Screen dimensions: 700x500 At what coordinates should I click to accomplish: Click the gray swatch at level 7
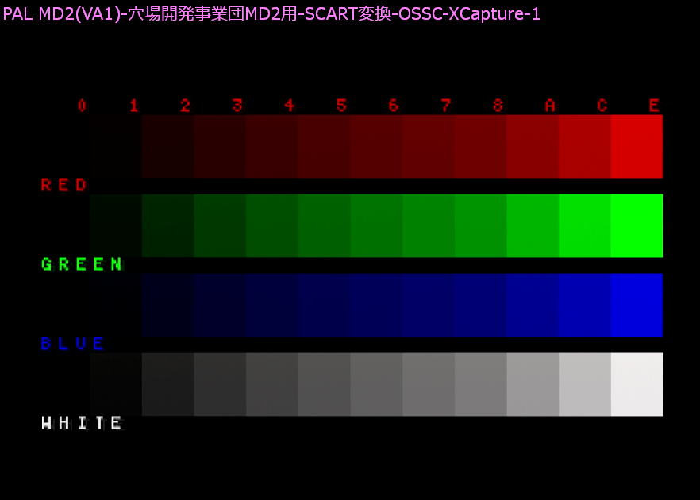[429, 384]
